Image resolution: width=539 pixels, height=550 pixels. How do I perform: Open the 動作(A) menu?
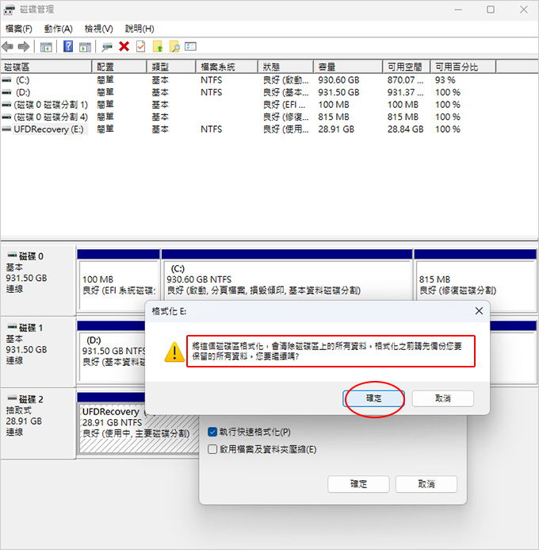58,29
